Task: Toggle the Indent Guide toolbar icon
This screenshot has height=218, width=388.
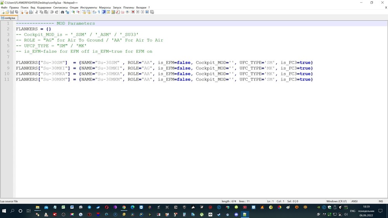Action: point(104,12)
